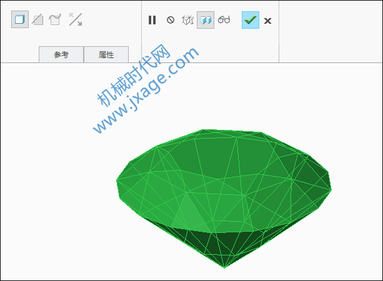Toggle the thicken sketch icon
The image size is (383, 281).
coord(55,19)
